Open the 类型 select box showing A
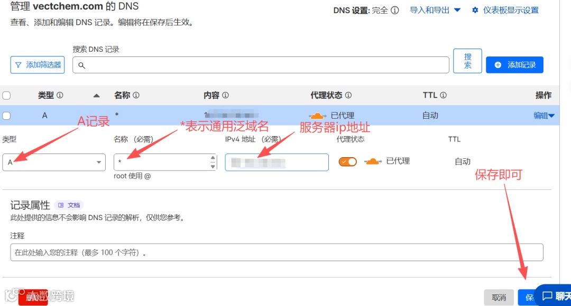 tap(54, 162)
